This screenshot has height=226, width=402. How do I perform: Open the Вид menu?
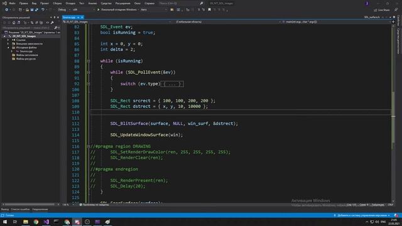(34, 3)
